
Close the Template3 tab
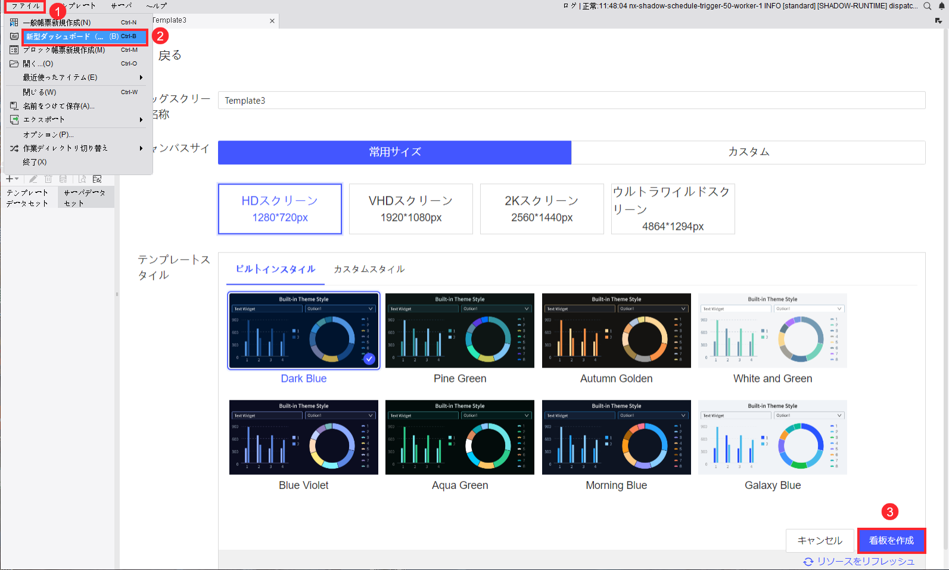point(272,21)
